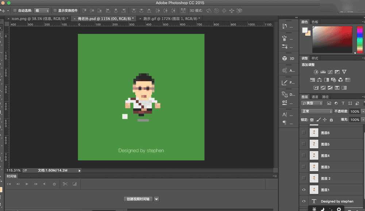The width and height of the screenshot is (365, 211).
Task: Click the Brightness/Contrast adjustment icon
Action: click(x=316, y=72)
